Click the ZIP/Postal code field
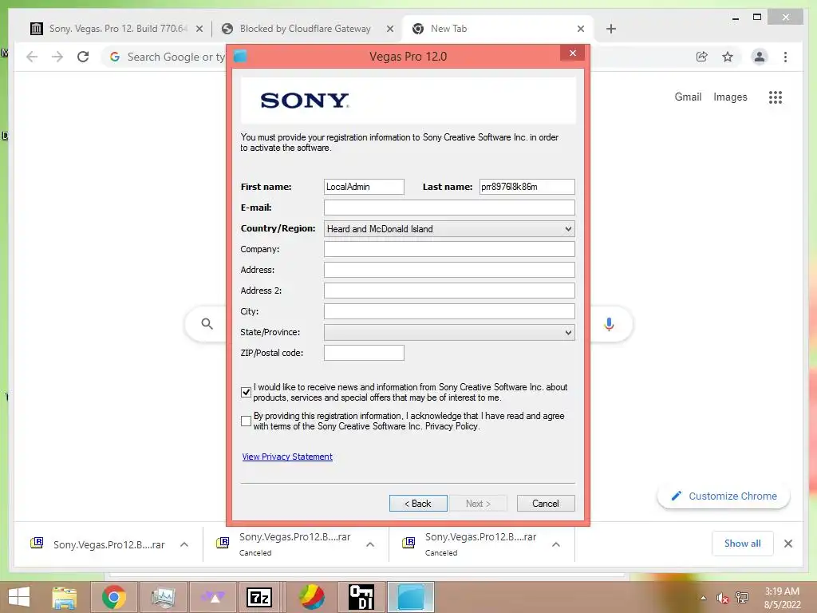 click(x=364, y=353)
